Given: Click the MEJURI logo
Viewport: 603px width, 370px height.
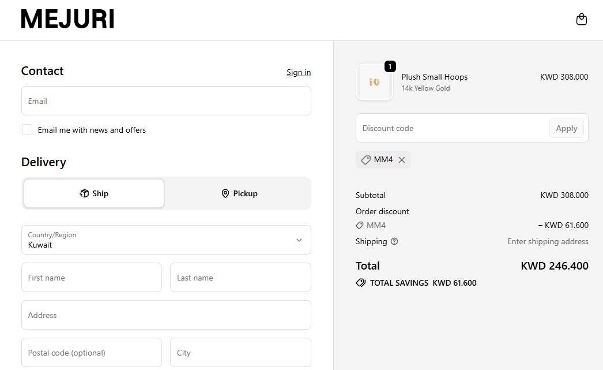Looking at the screenshot, I should coord(67,19).
